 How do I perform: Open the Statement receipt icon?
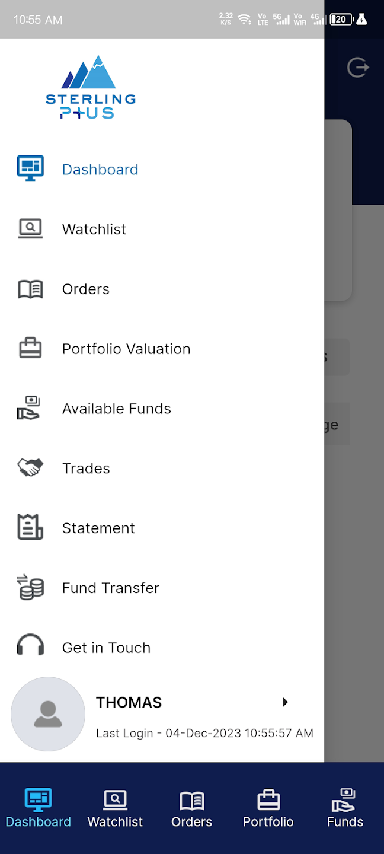(x=30, y=527)
